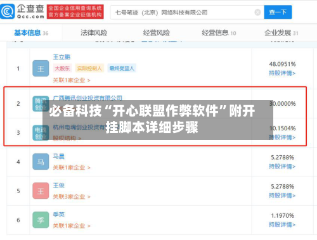The width and height of the screenshot is (317, 240).
Task: Expand 关联1家企业 under 马晨
Action: click(72, 168)
